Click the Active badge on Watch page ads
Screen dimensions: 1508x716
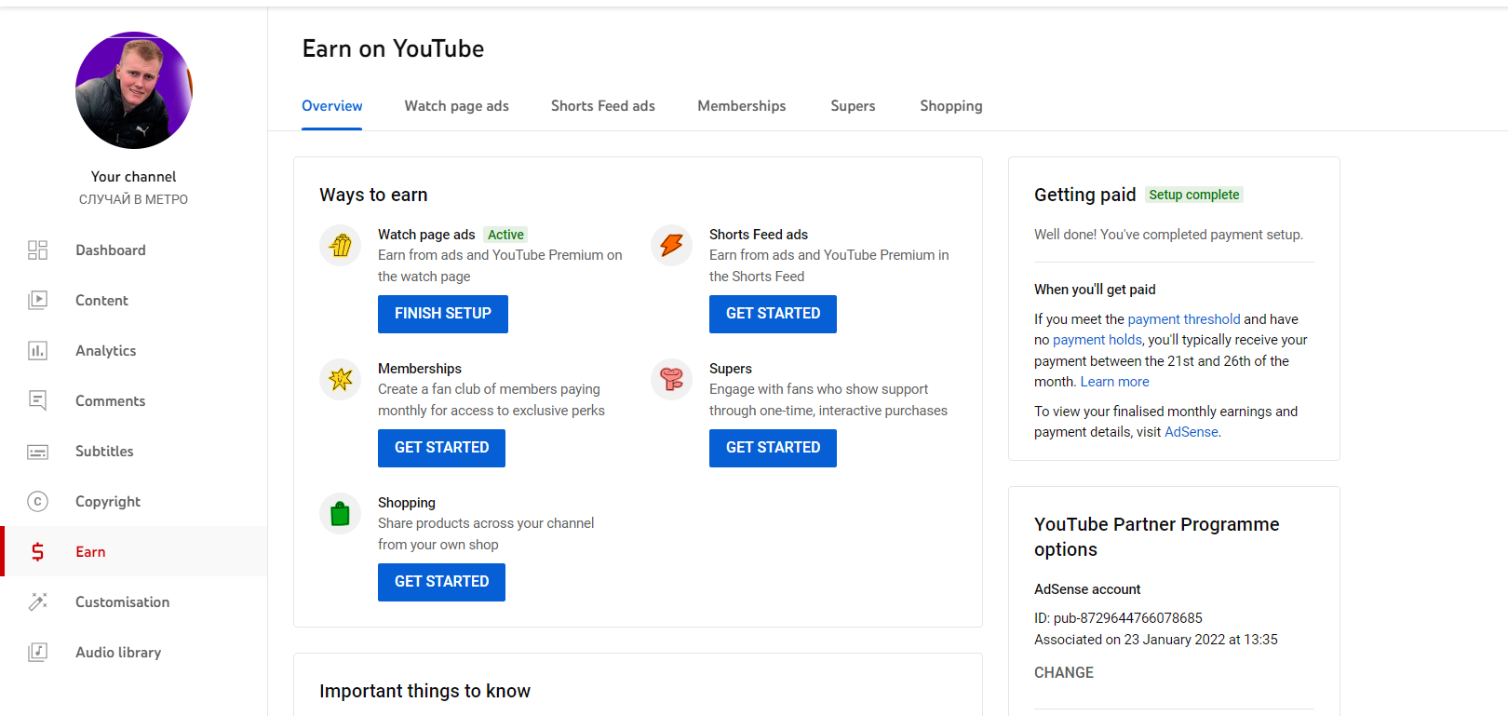pyautogui.click(x=505, y=235)
